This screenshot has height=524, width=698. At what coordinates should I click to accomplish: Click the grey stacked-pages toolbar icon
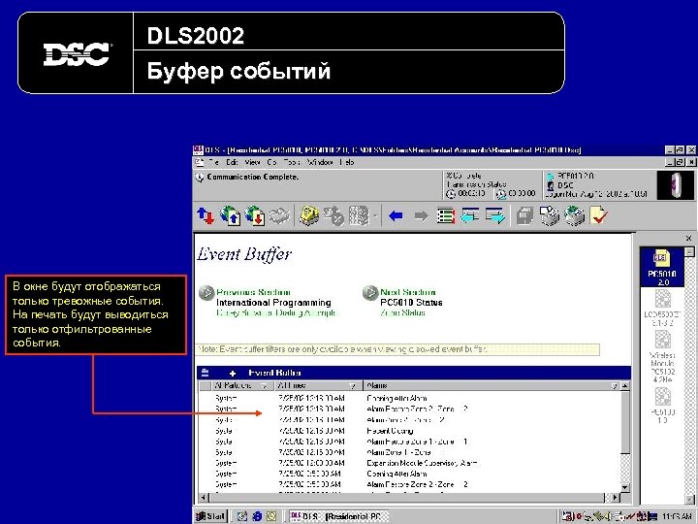pos(524,216)
